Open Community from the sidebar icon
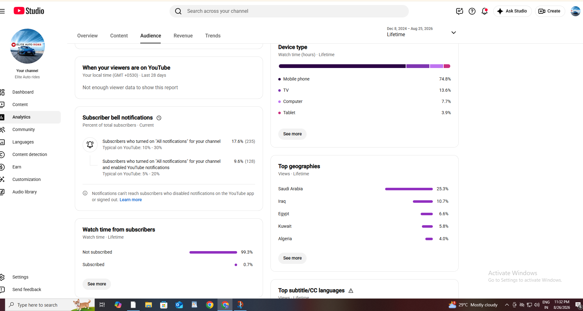Viewport: 583px width, 311px height. pos(2,130)
